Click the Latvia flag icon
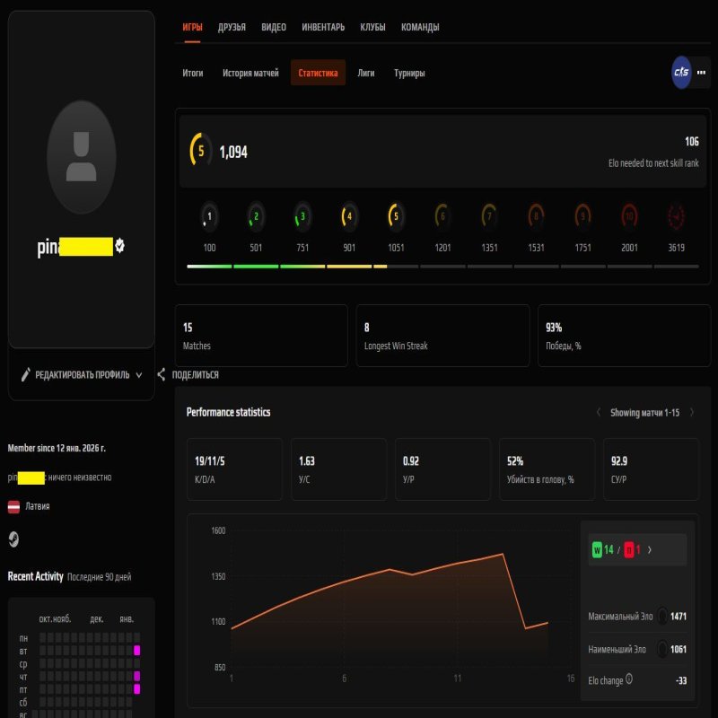Viewport: 718px width, 718px height. click(12, 504)
